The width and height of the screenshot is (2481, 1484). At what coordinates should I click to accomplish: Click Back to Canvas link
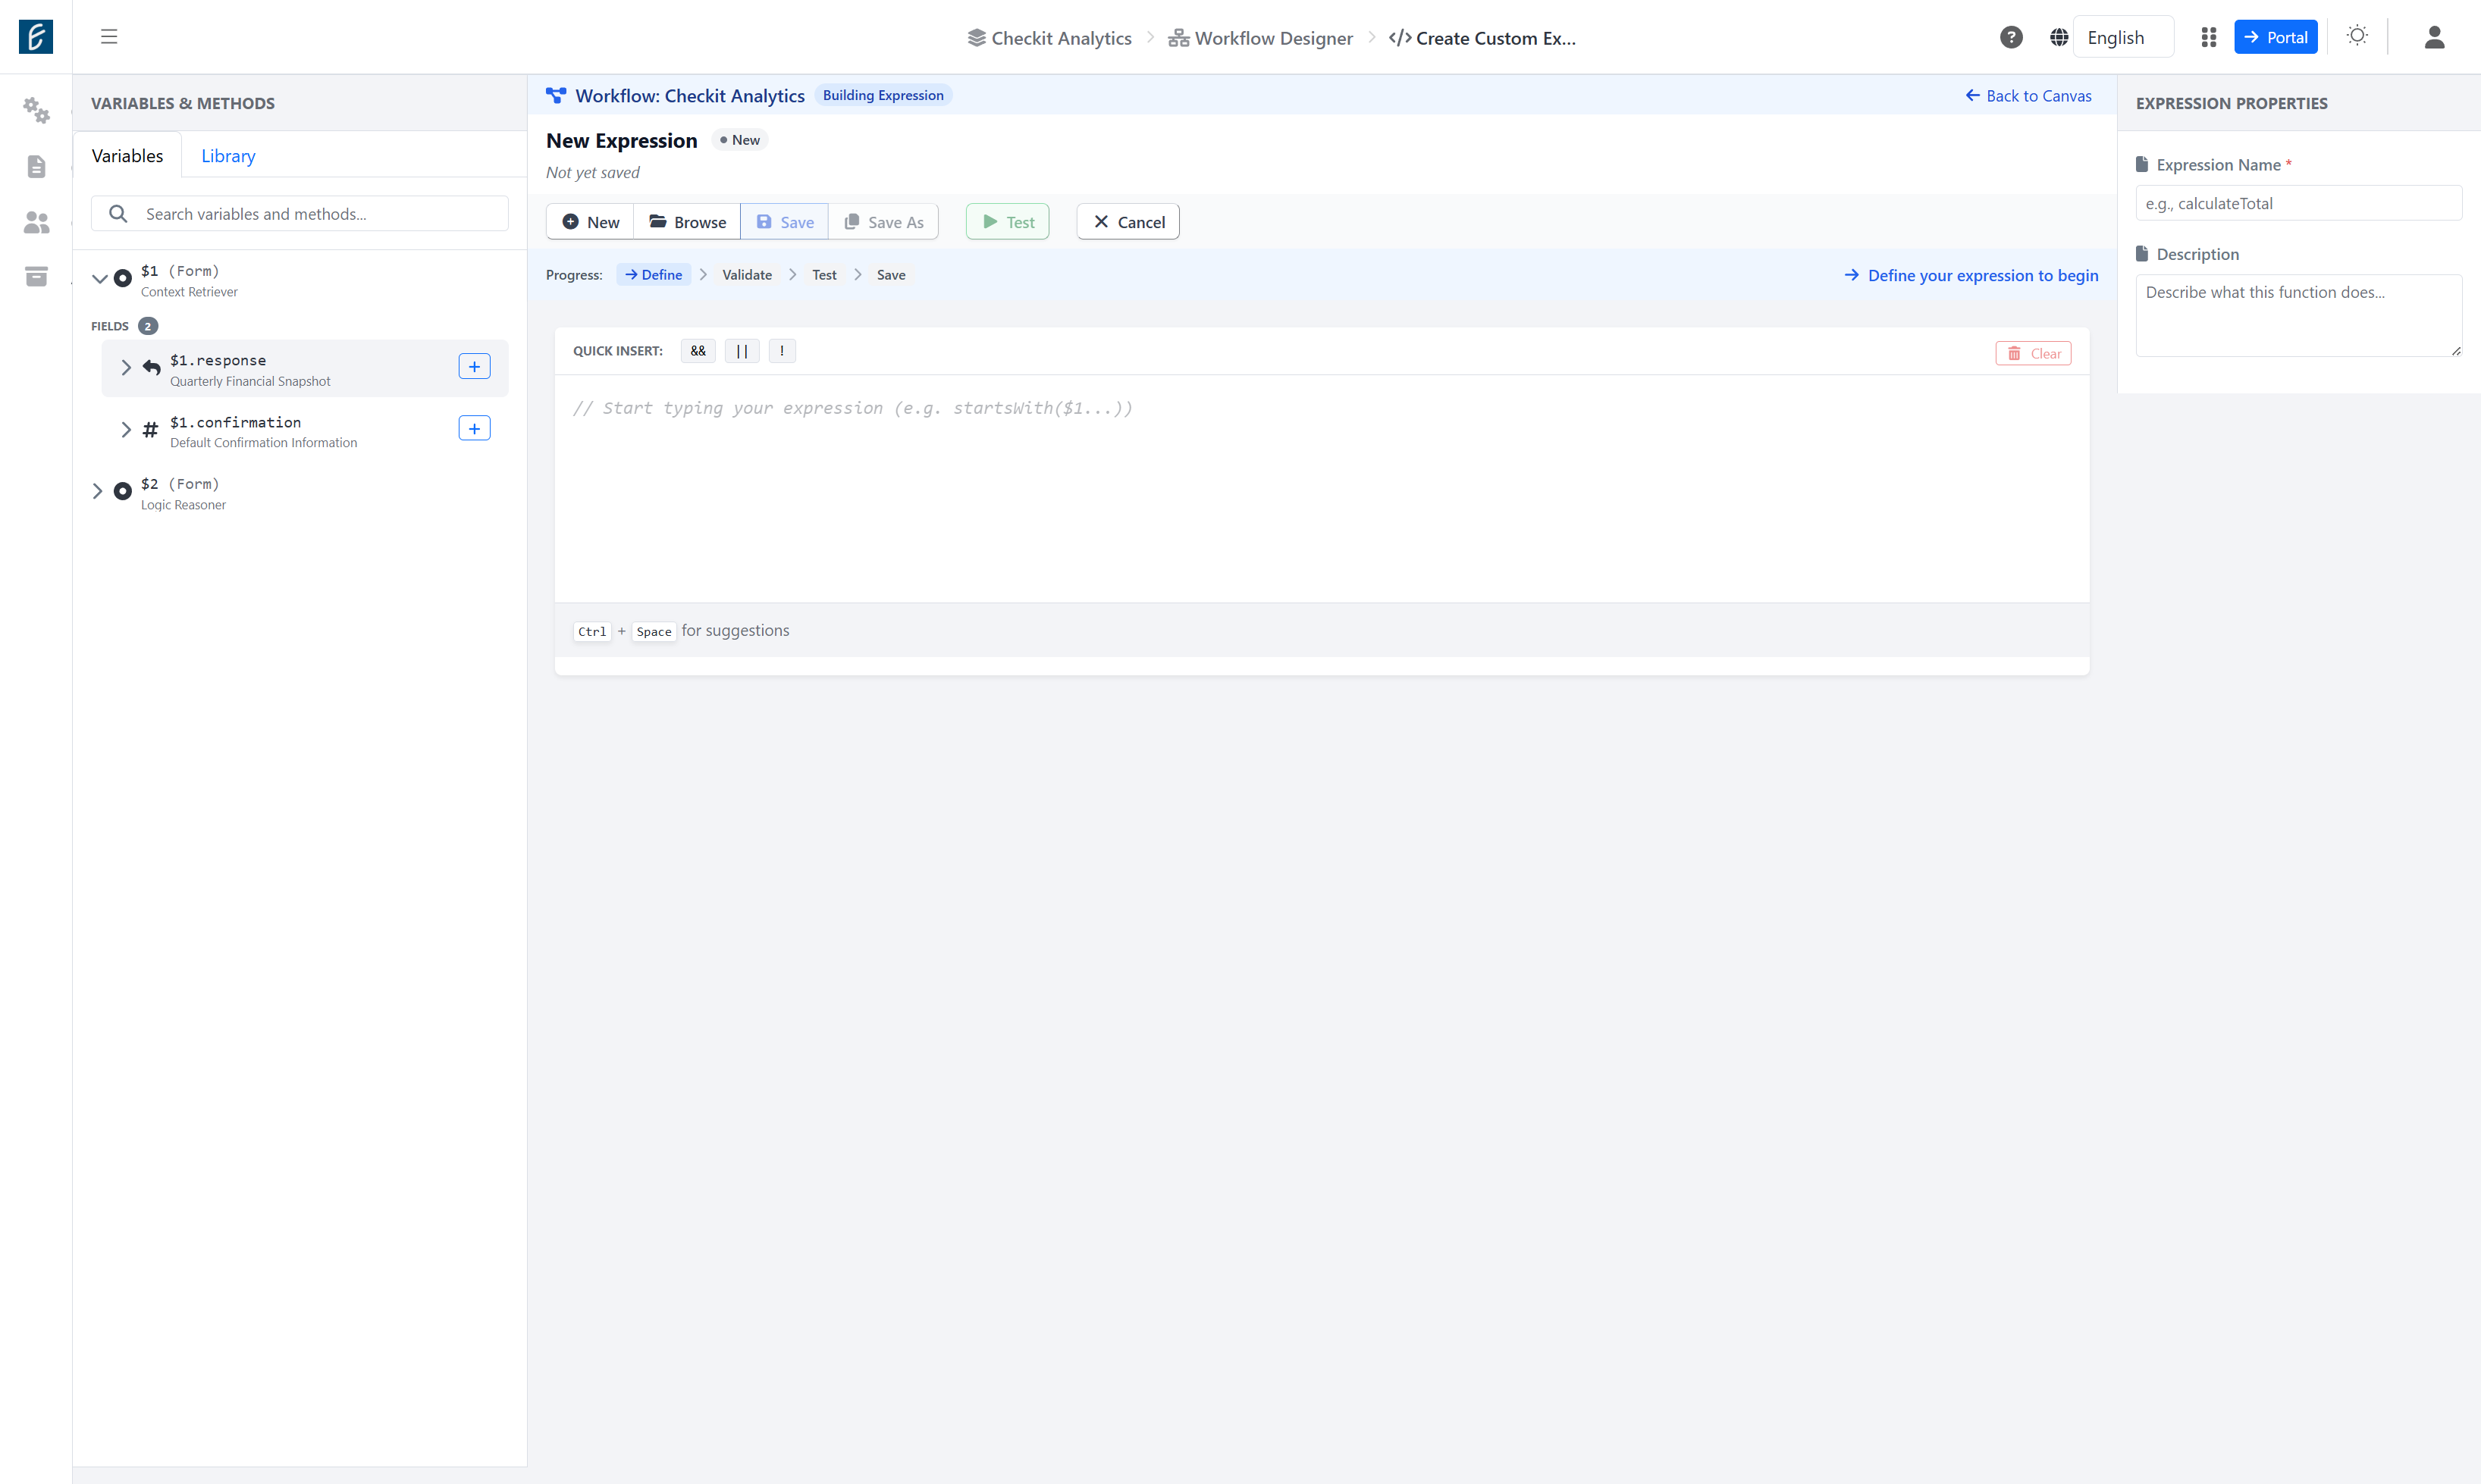click(x=2028, y=96)
